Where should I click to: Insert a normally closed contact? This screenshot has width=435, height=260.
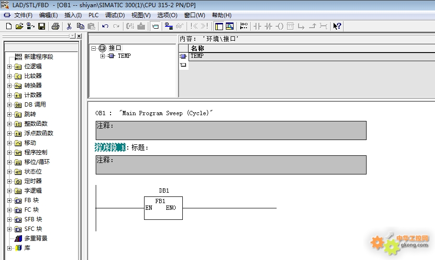click(268, 26)
